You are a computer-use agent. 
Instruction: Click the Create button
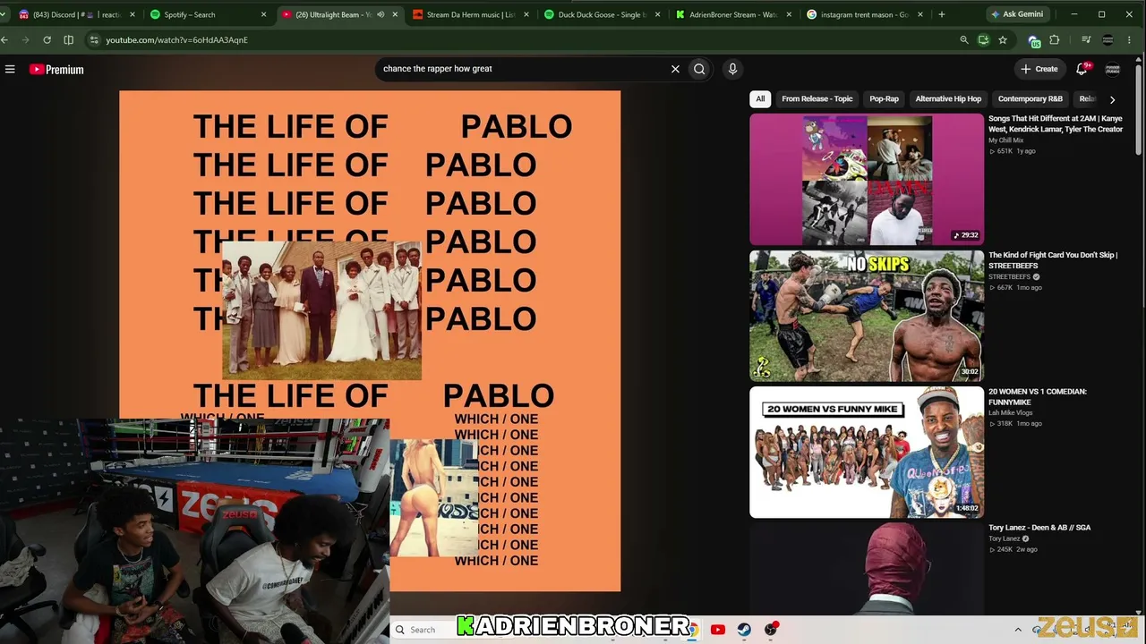[x=1039, y=69]
